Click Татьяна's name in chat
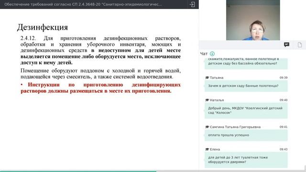Screen dimensions: 306x172 [217, 77]
